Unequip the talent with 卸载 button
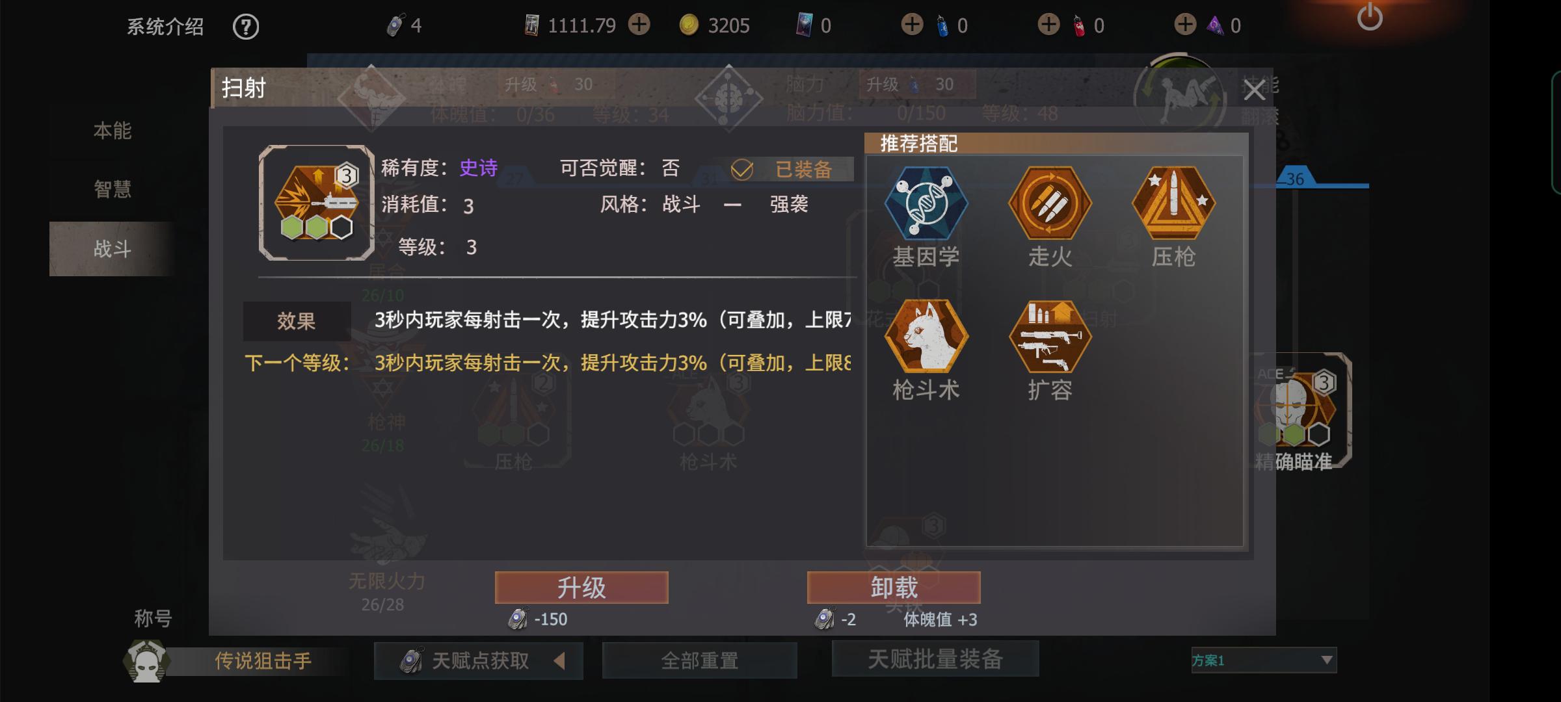Viewport: 1561px width, 702px height. tap(894, 588)
